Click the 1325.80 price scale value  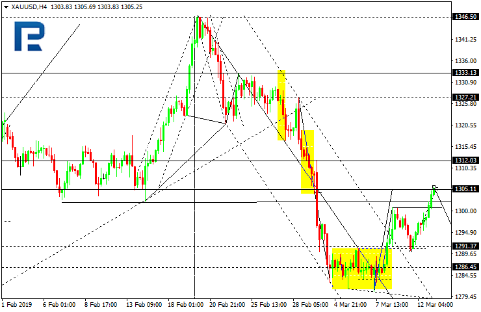click(x=465, y=104)
